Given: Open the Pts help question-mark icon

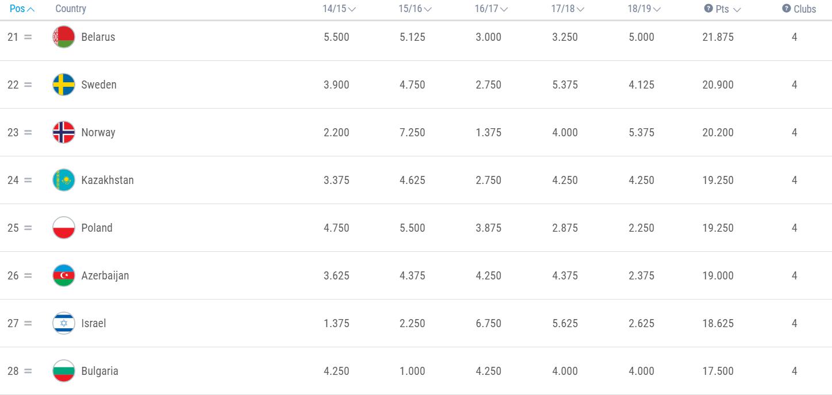Looking at the screenshot, I should pos(708,9).
